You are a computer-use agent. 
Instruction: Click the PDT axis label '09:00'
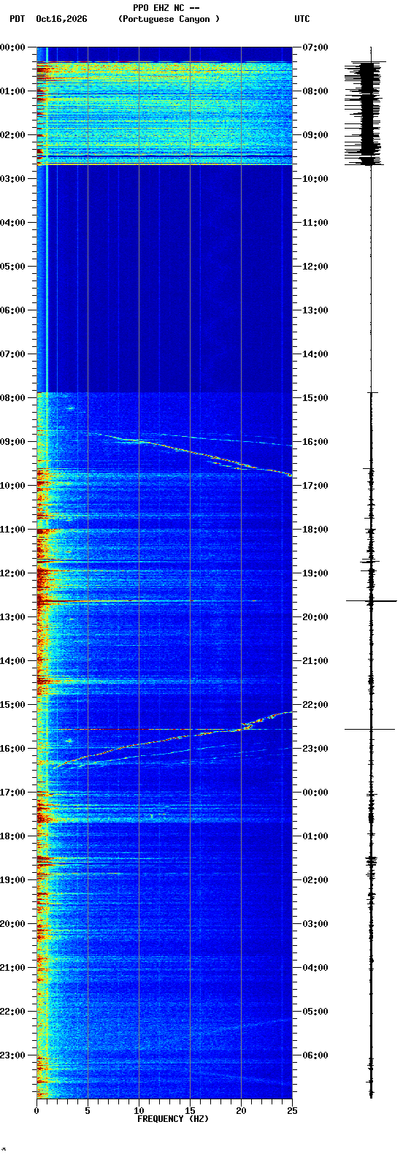(13, 442)
